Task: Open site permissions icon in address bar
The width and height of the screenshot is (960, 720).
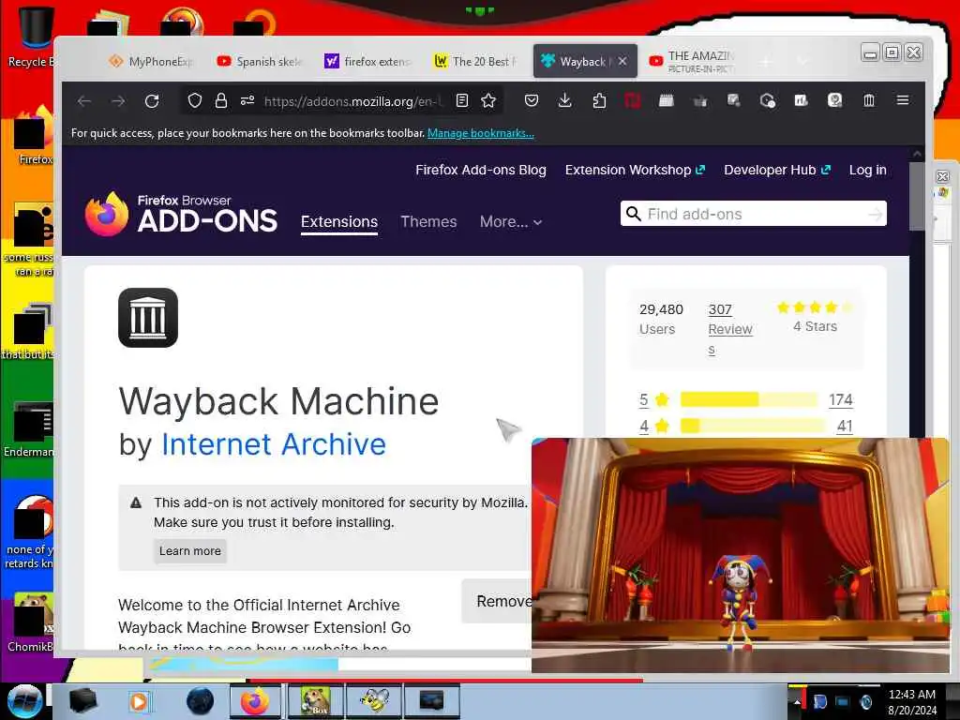Action: pos(247,101)
